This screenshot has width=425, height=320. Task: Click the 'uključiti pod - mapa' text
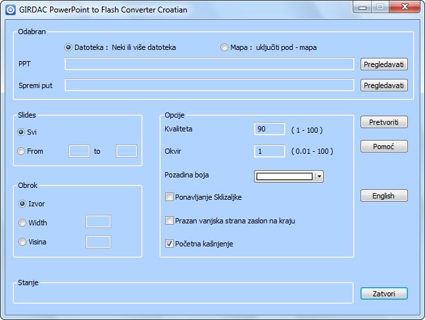(286, 47)
